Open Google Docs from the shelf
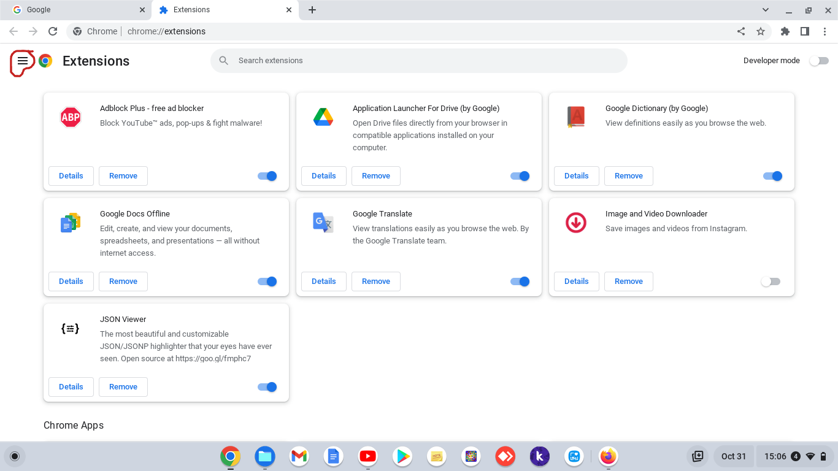This screenshot has height=471, width=838. [x=333, y=456]
